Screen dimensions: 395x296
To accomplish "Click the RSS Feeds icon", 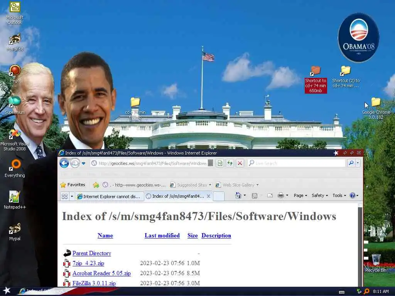I will click(x=255, y=195).
